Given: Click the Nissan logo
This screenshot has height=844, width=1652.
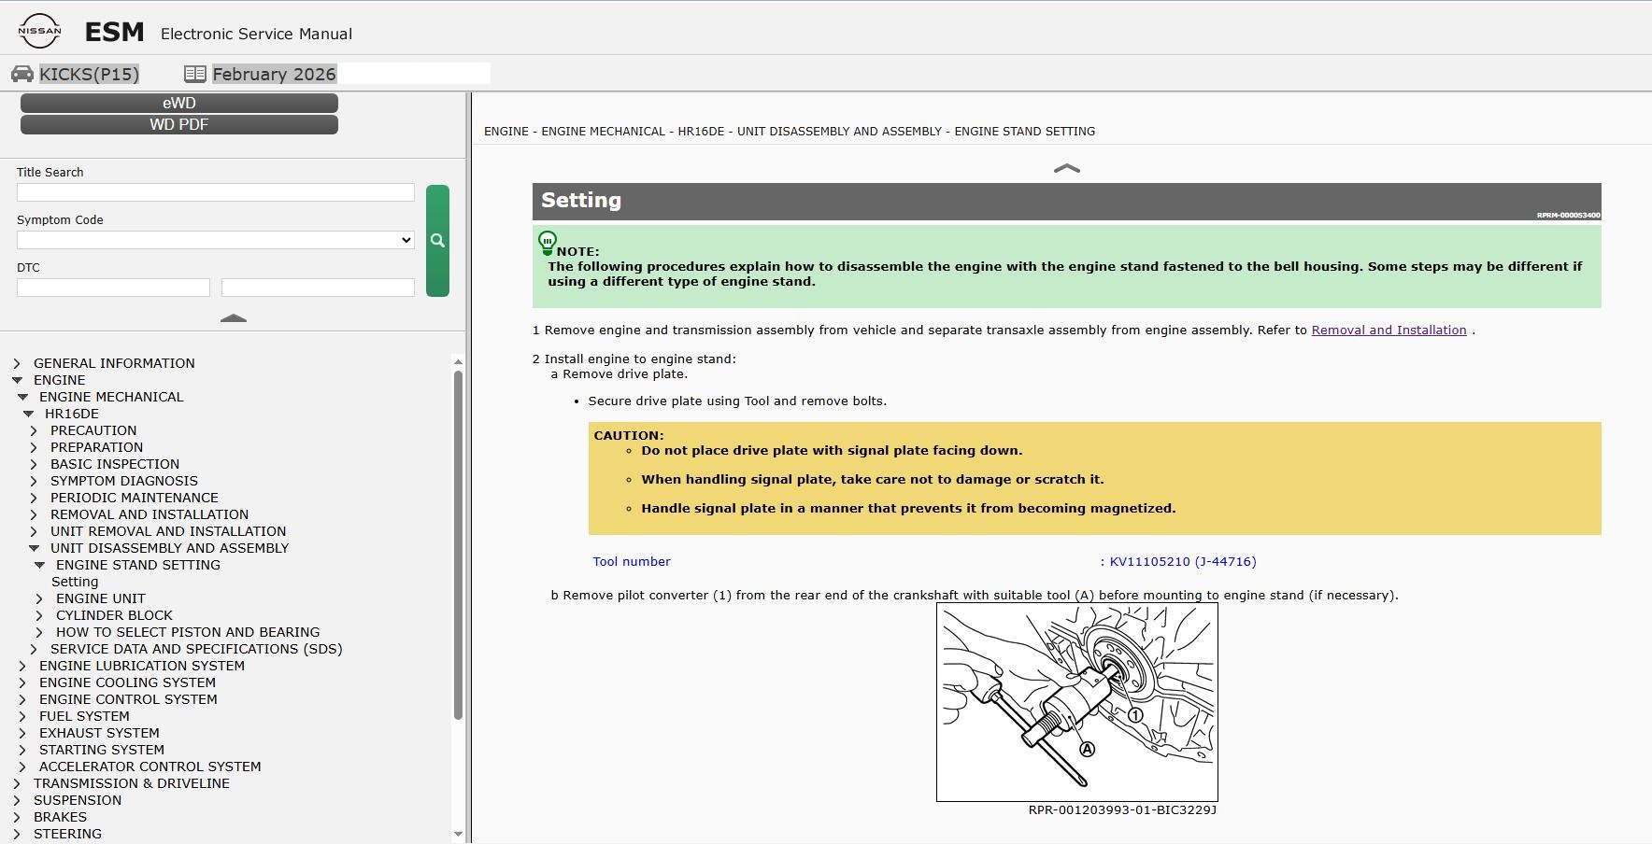Looking at the screenshot, I should point(39,32).
